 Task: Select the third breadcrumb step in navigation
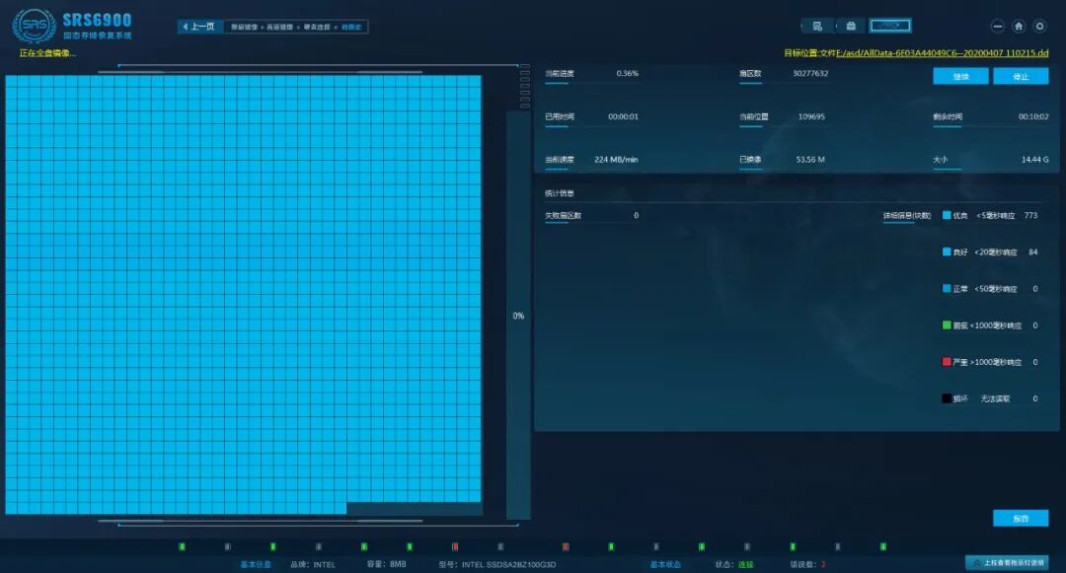tap(317, 28)
